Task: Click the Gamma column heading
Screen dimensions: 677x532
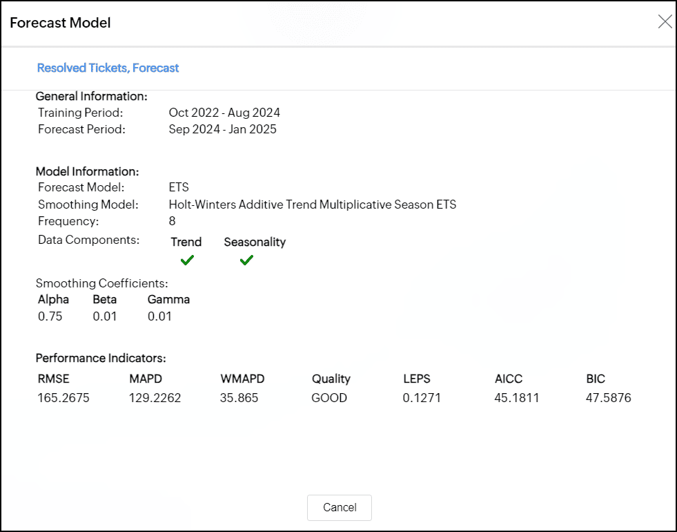Action: [168, 299]
